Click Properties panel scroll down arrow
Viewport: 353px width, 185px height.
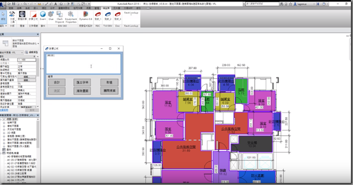[37, 107]
